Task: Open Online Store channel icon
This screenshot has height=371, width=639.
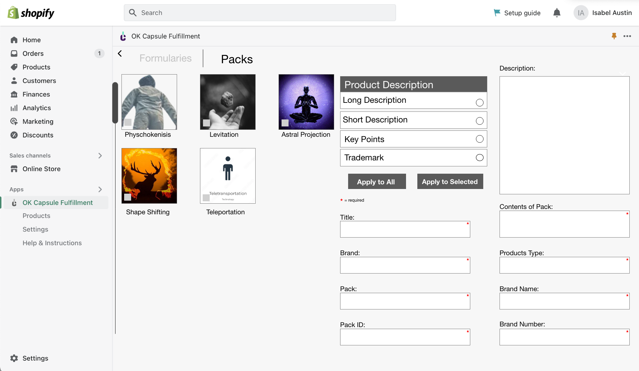Action: [x=14, y=169]
